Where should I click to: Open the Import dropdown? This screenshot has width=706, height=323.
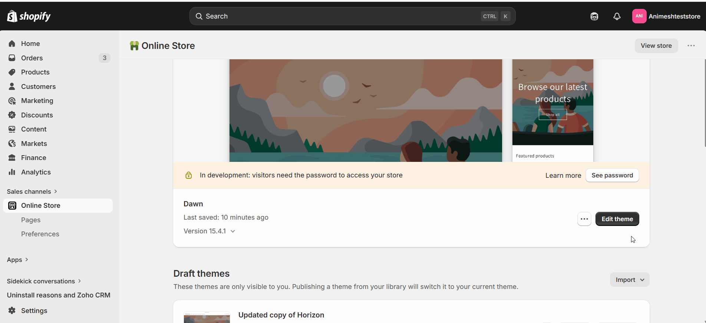tap(630, 280)
